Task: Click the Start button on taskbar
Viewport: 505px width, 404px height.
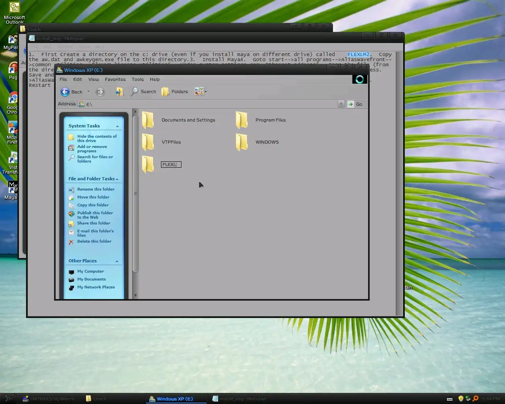Action: pos(8,398)
